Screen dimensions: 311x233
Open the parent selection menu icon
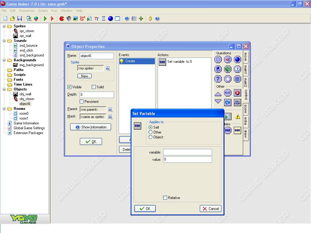(110, 110)
